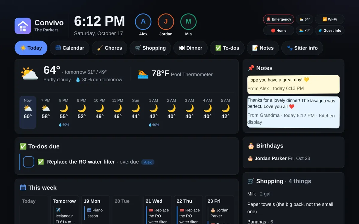
Task: Select Alex's avatar circle
Action: pyautogui.click(x=143, y=22)
